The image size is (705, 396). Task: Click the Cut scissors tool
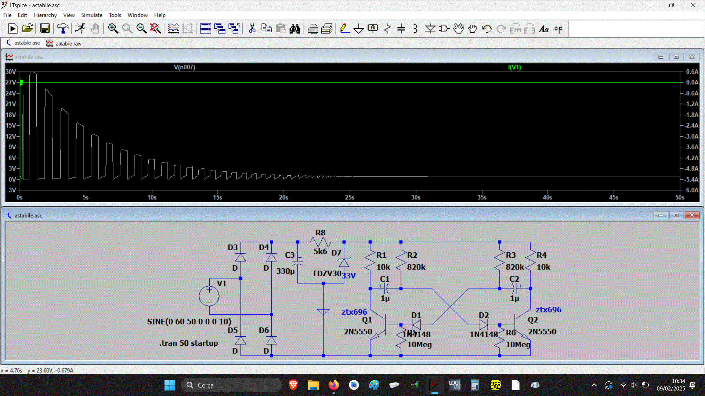252,29
